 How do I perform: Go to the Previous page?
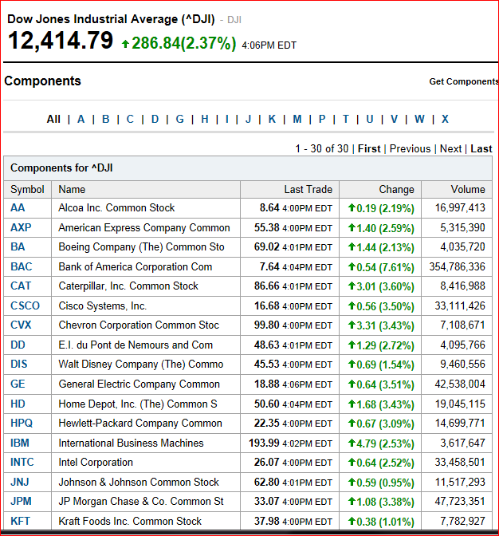pos(411,148)
